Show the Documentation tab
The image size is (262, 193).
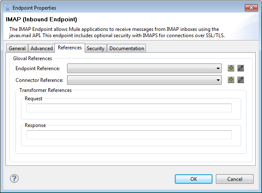tap(127, 48)
